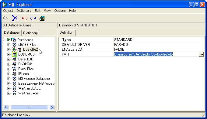207x119 pixels.
Task: Open the Options menu
Action: click(60, 11)
